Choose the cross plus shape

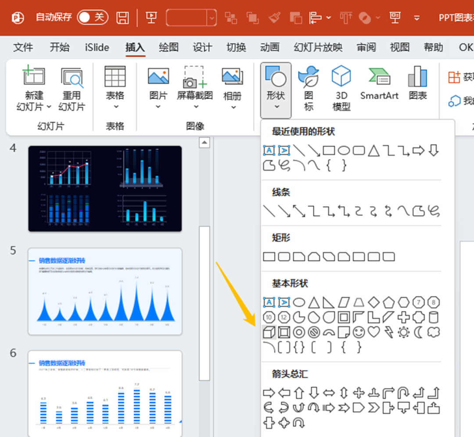tap(404, 317)
